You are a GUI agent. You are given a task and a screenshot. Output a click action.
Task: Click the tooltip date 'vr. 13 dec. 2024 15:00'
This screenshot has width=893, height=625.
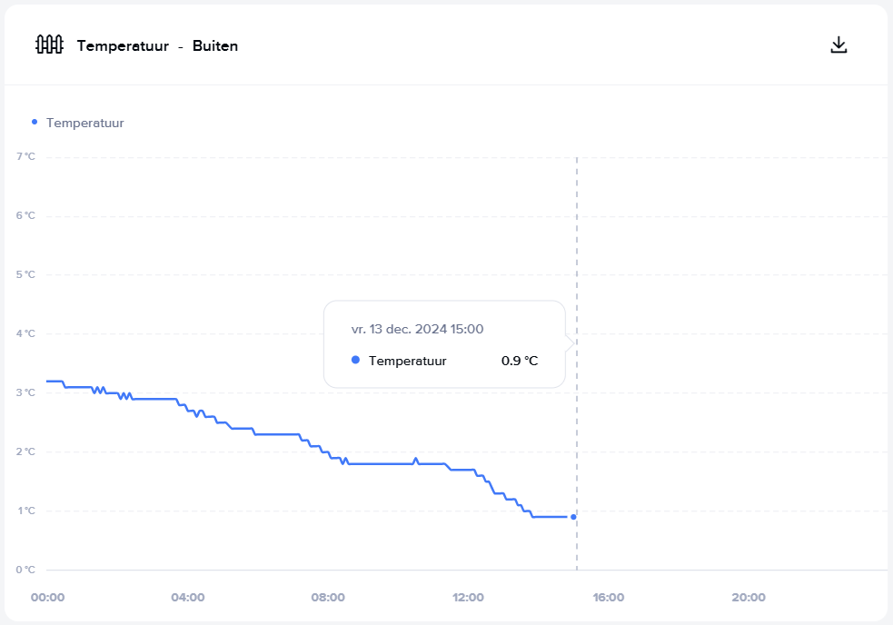(x=418, y=330)
